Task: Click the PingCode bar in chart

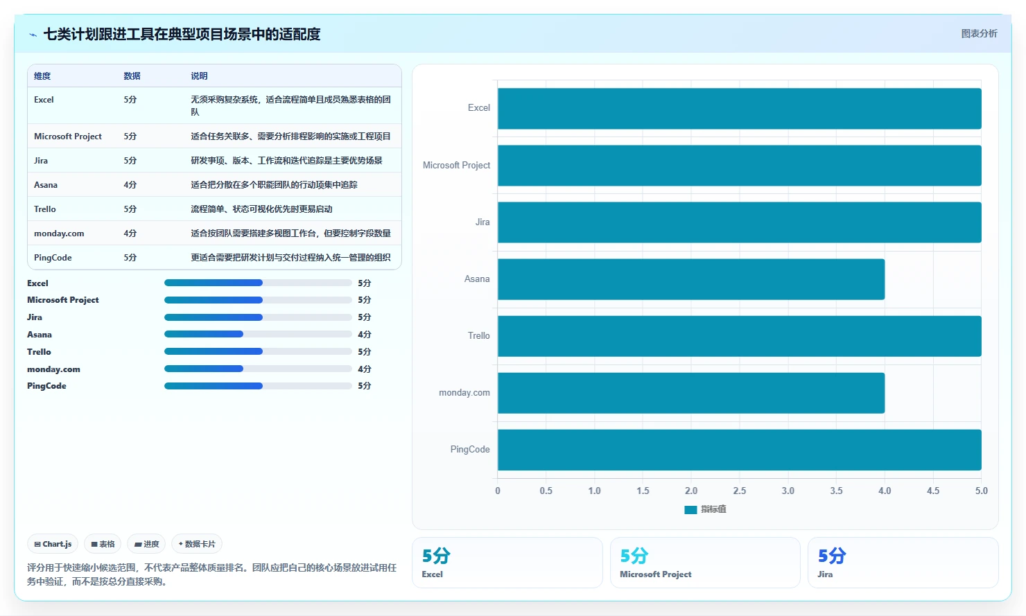Action: coord(740,450)
